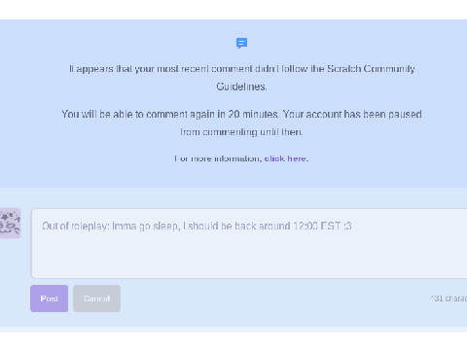Viewport: 467px width, 350px height.
Task: Click the '20 minutes' text in the notice
Action: (253, 115)
